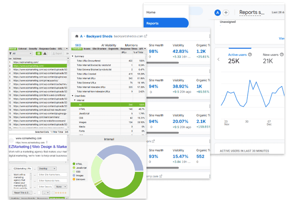
Task: Click the Address column header
Action: 40,59
